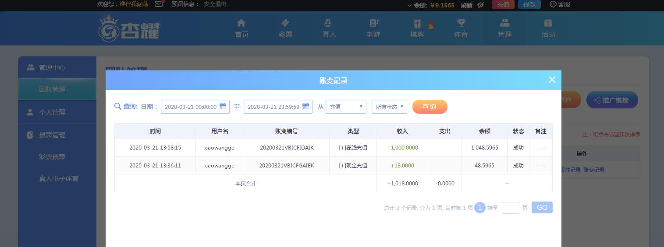This screenshot has width=664, height=247.
Task: Open the 所有状态 status dropdown
Action: 389,107
